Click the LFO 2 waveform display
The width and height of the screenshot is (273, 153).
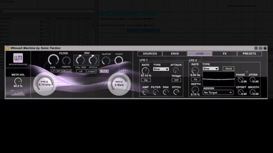point(218,79)
